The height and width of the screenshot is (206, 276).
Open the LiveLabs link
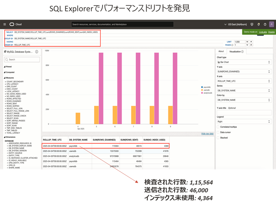[263, 32]
